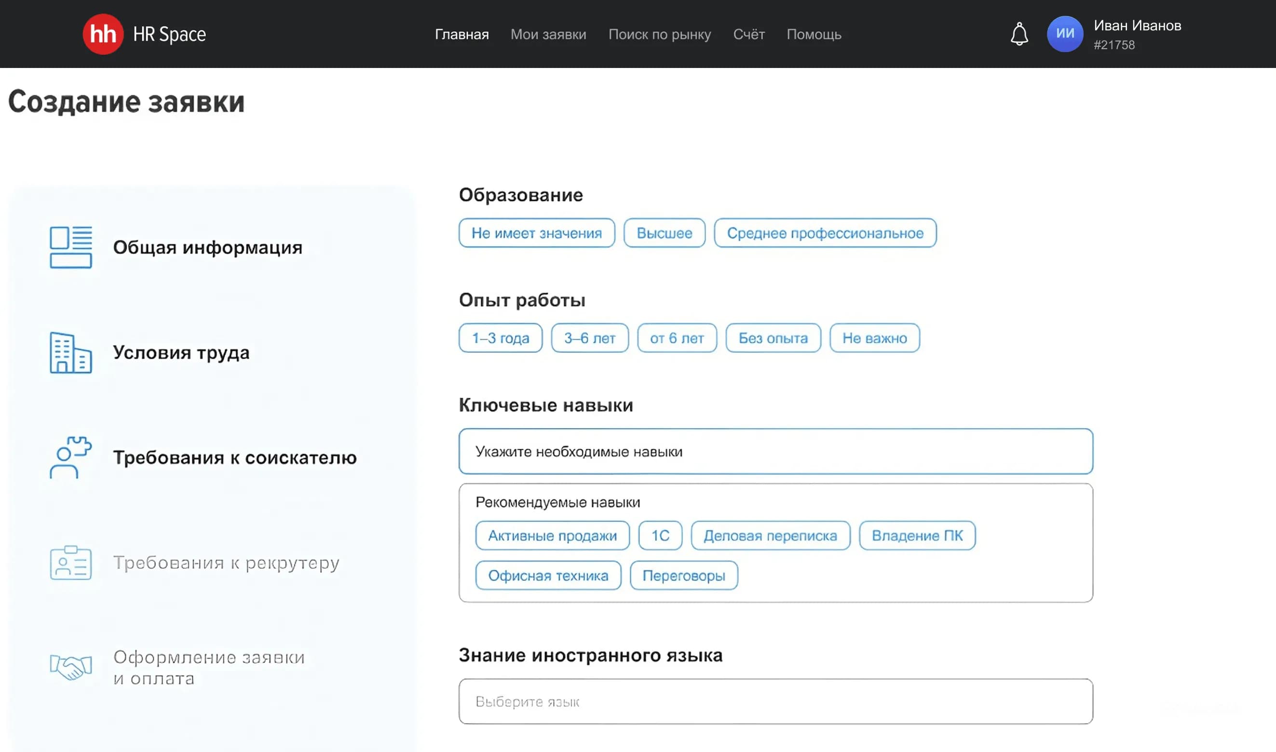Select Без опыта experience chip
Image resolution: width=1276 pixels, height=752 pixels.
coord(773,338)
